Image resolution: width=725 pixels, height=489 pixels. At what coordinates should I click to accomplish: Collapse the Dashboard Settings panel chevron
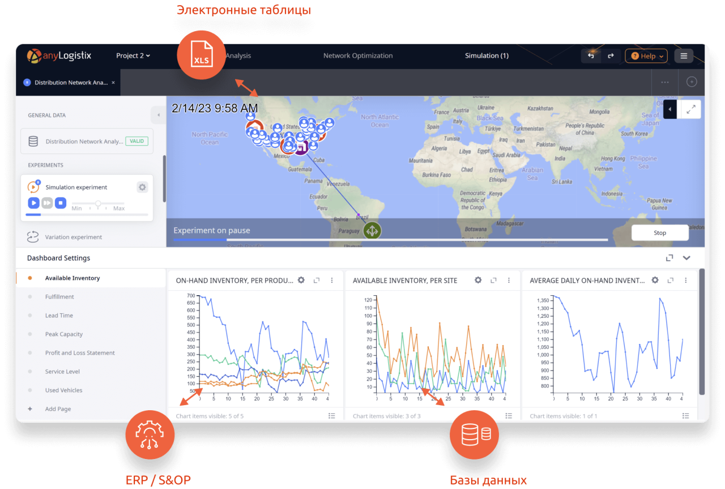tap(687, 258)
